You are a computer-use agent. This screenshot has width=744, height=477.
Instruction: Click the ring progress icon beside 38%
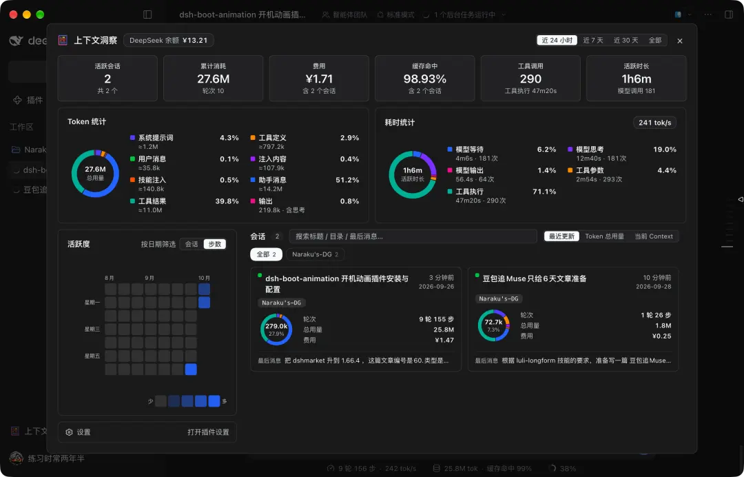pyautogui.click(x=552, y=469)
